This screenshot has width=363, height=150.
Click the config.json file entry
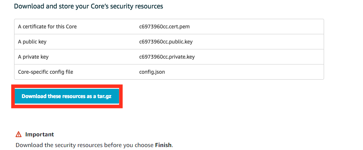(152, 72)
